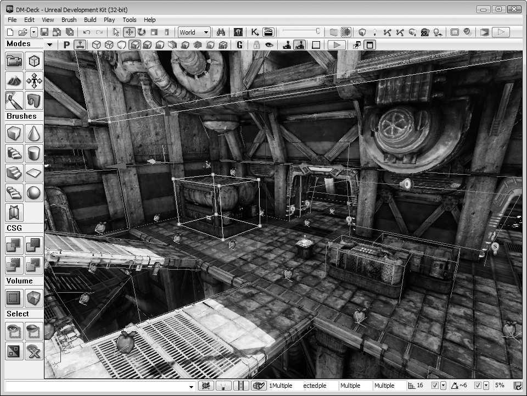Create a Sheet builder brush

34,173
